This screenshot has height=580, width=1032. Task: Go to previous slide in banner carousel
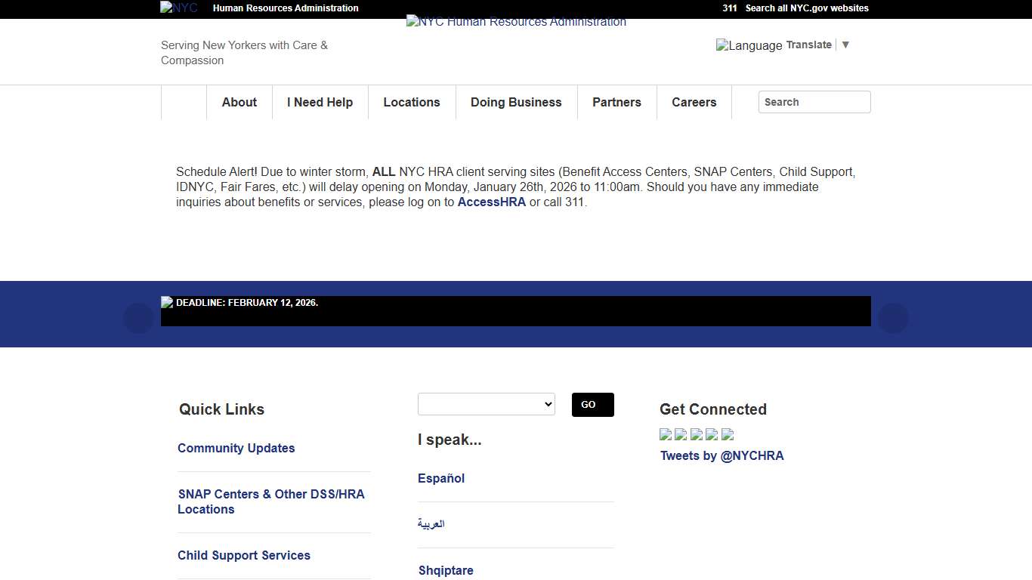click(138, 318)
